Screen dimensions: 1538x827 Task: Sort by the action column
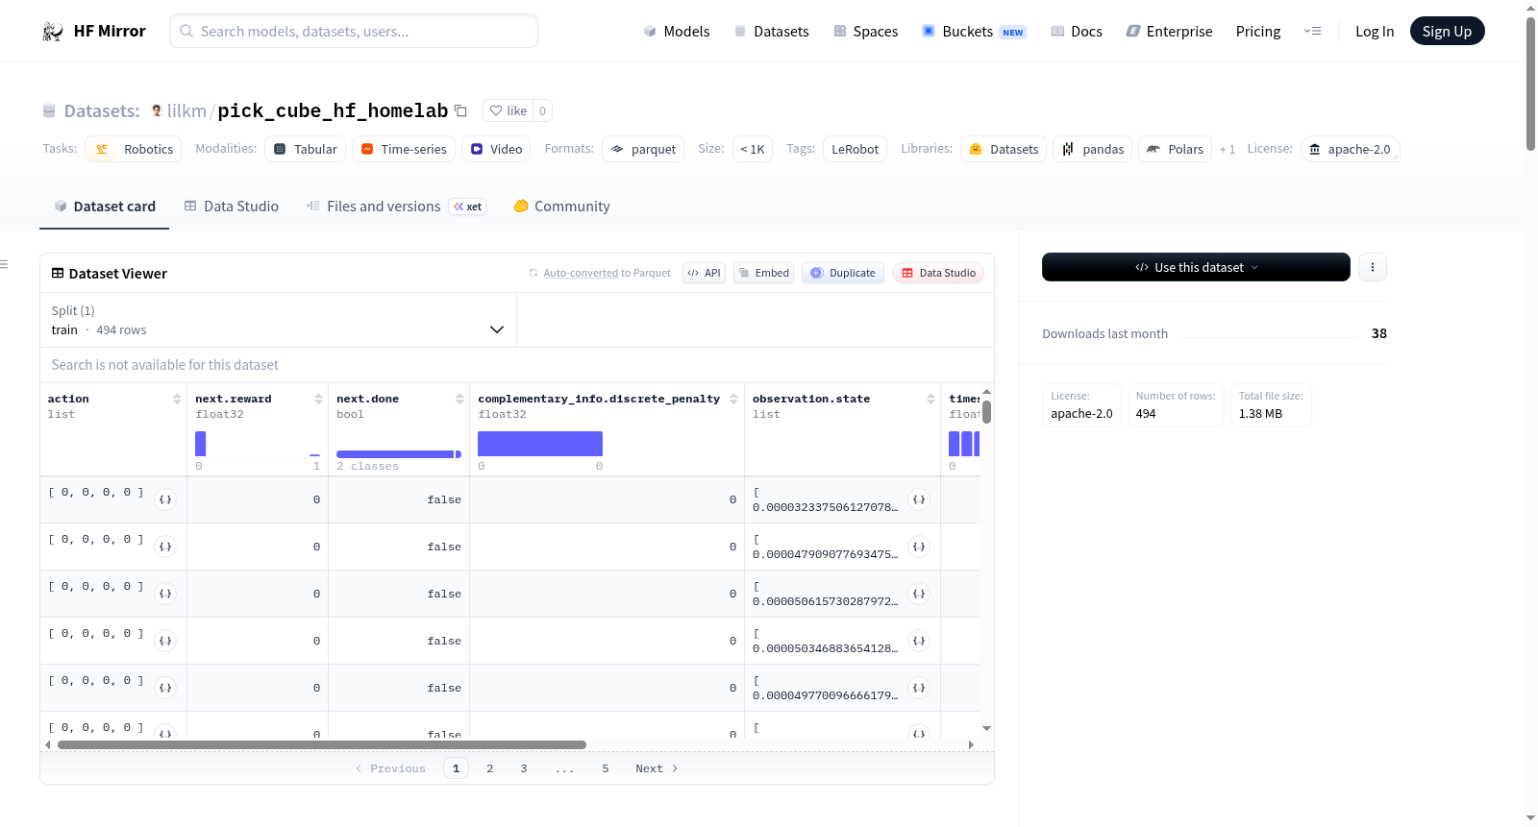[177, 399]
